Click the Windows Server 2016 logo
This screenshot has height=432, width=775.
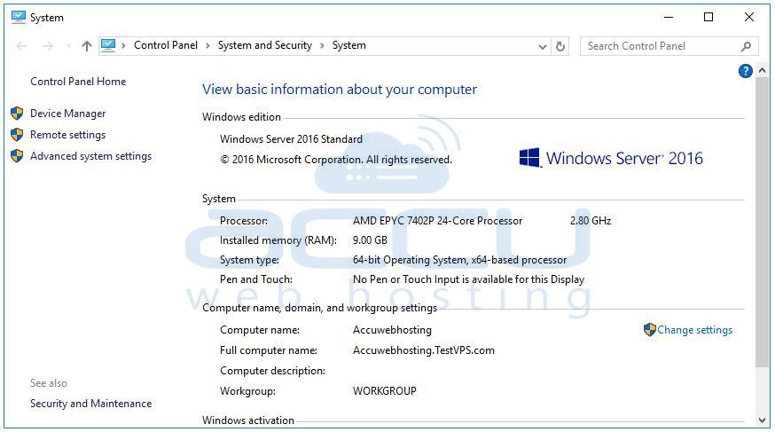click(611, 158)
